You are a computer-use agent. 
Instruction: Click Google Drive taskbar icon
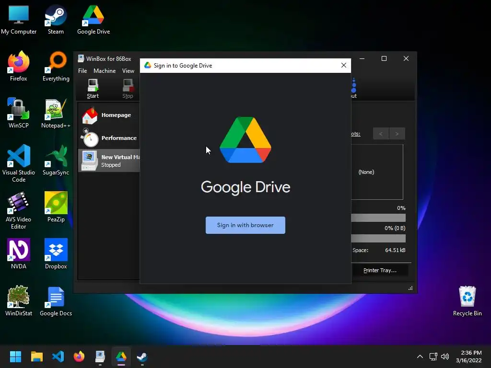click(x=121, y=356)
